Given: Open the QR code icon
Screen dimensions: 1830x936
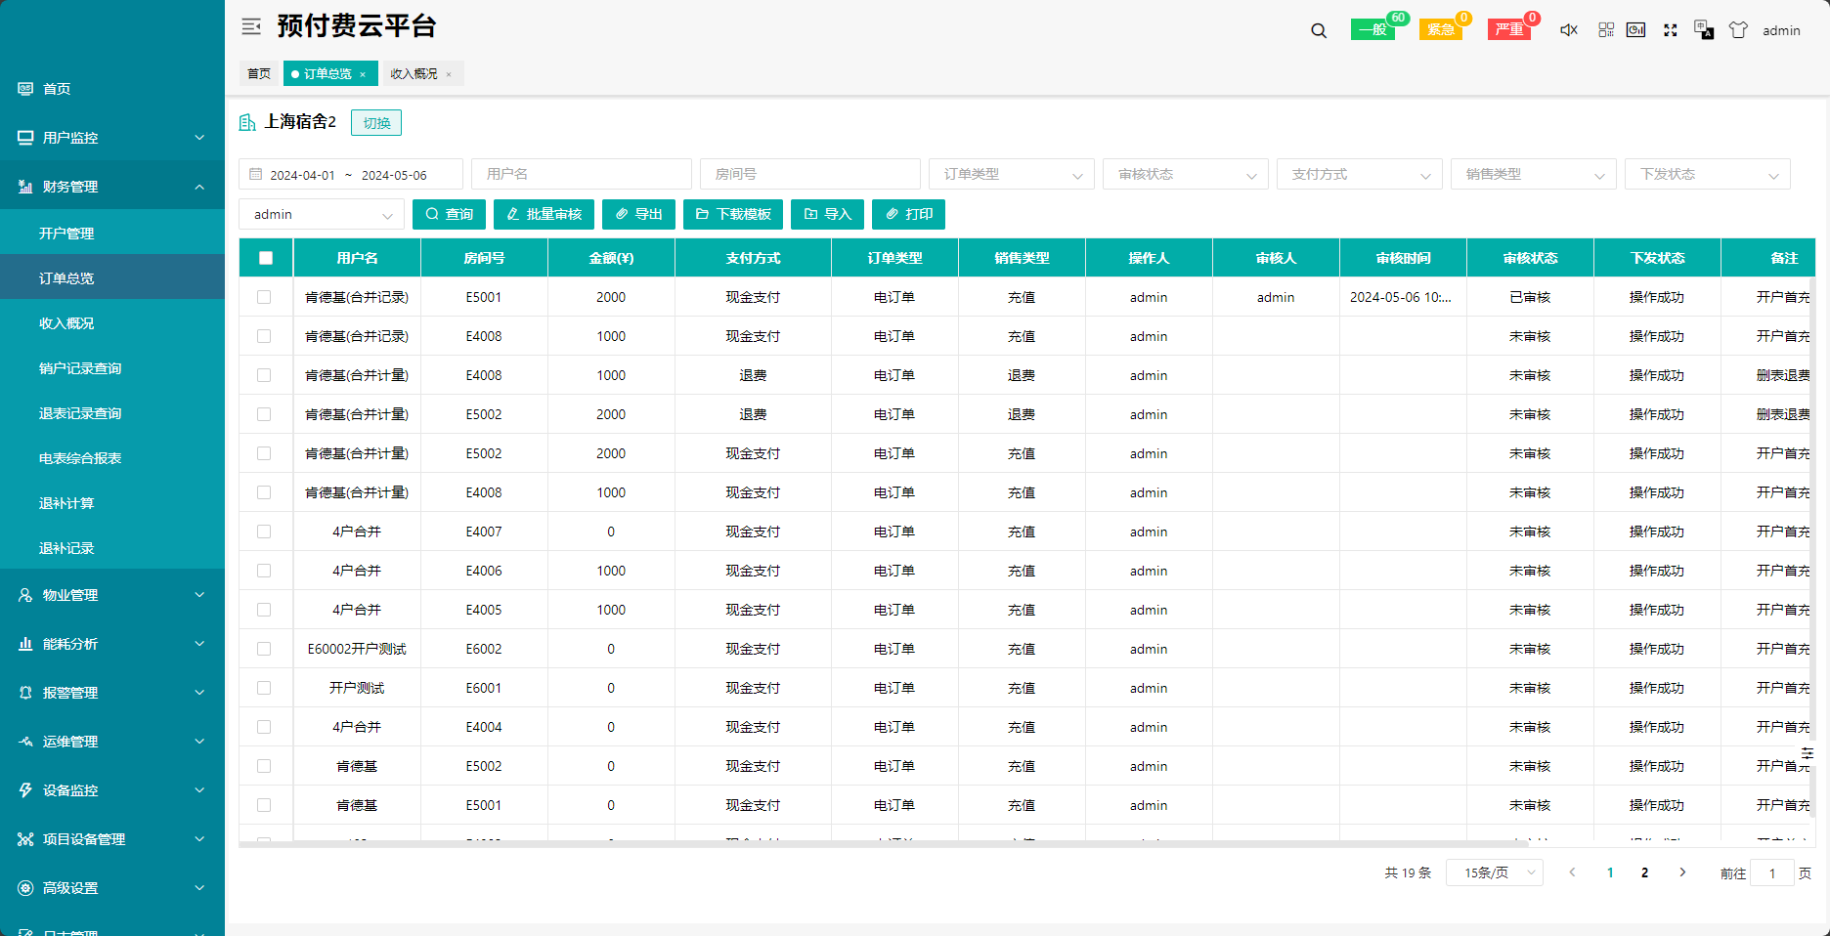Looking at the screenshot, I should [x=1606, y=30].
